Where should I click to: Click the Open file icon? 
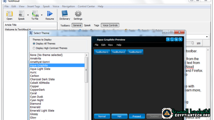[x=9, y=14]
